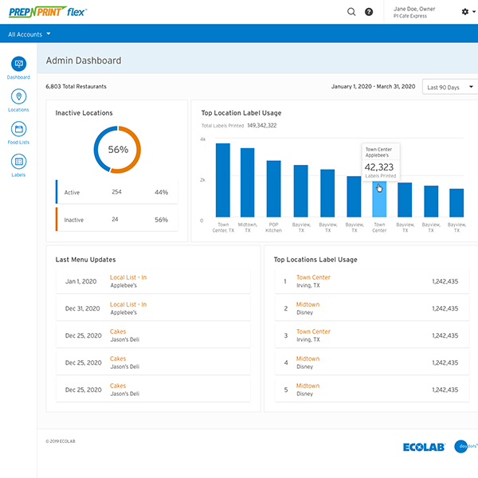478x478 pixels.
Task: Go to Locations in the sidebar
Action: [x=18, y=96]
